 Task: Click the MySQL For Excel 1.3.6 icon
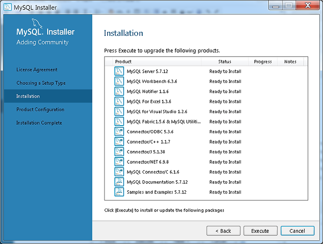(119, 101)
